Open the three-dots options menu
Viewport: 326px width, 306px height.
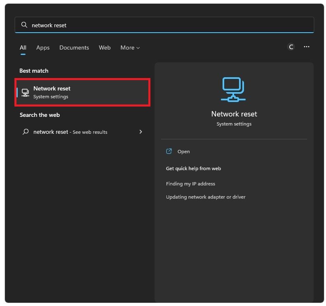307,47
